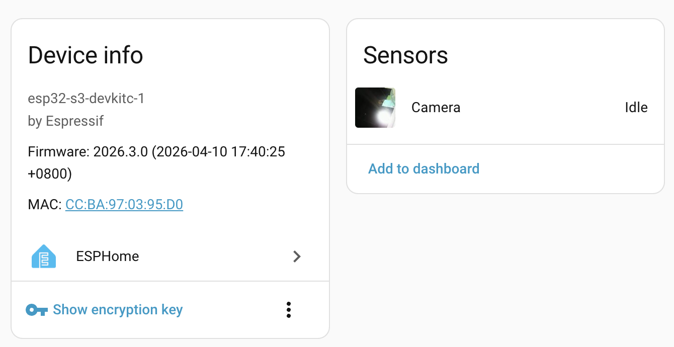
Task: Click the key icon beside encryption key
Action: point(37,310)
